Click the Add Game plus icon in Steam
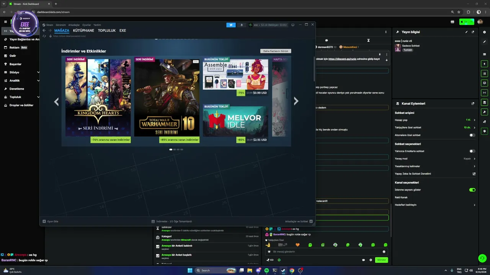This screenshot has width=490, height=275. click(44, 221)
